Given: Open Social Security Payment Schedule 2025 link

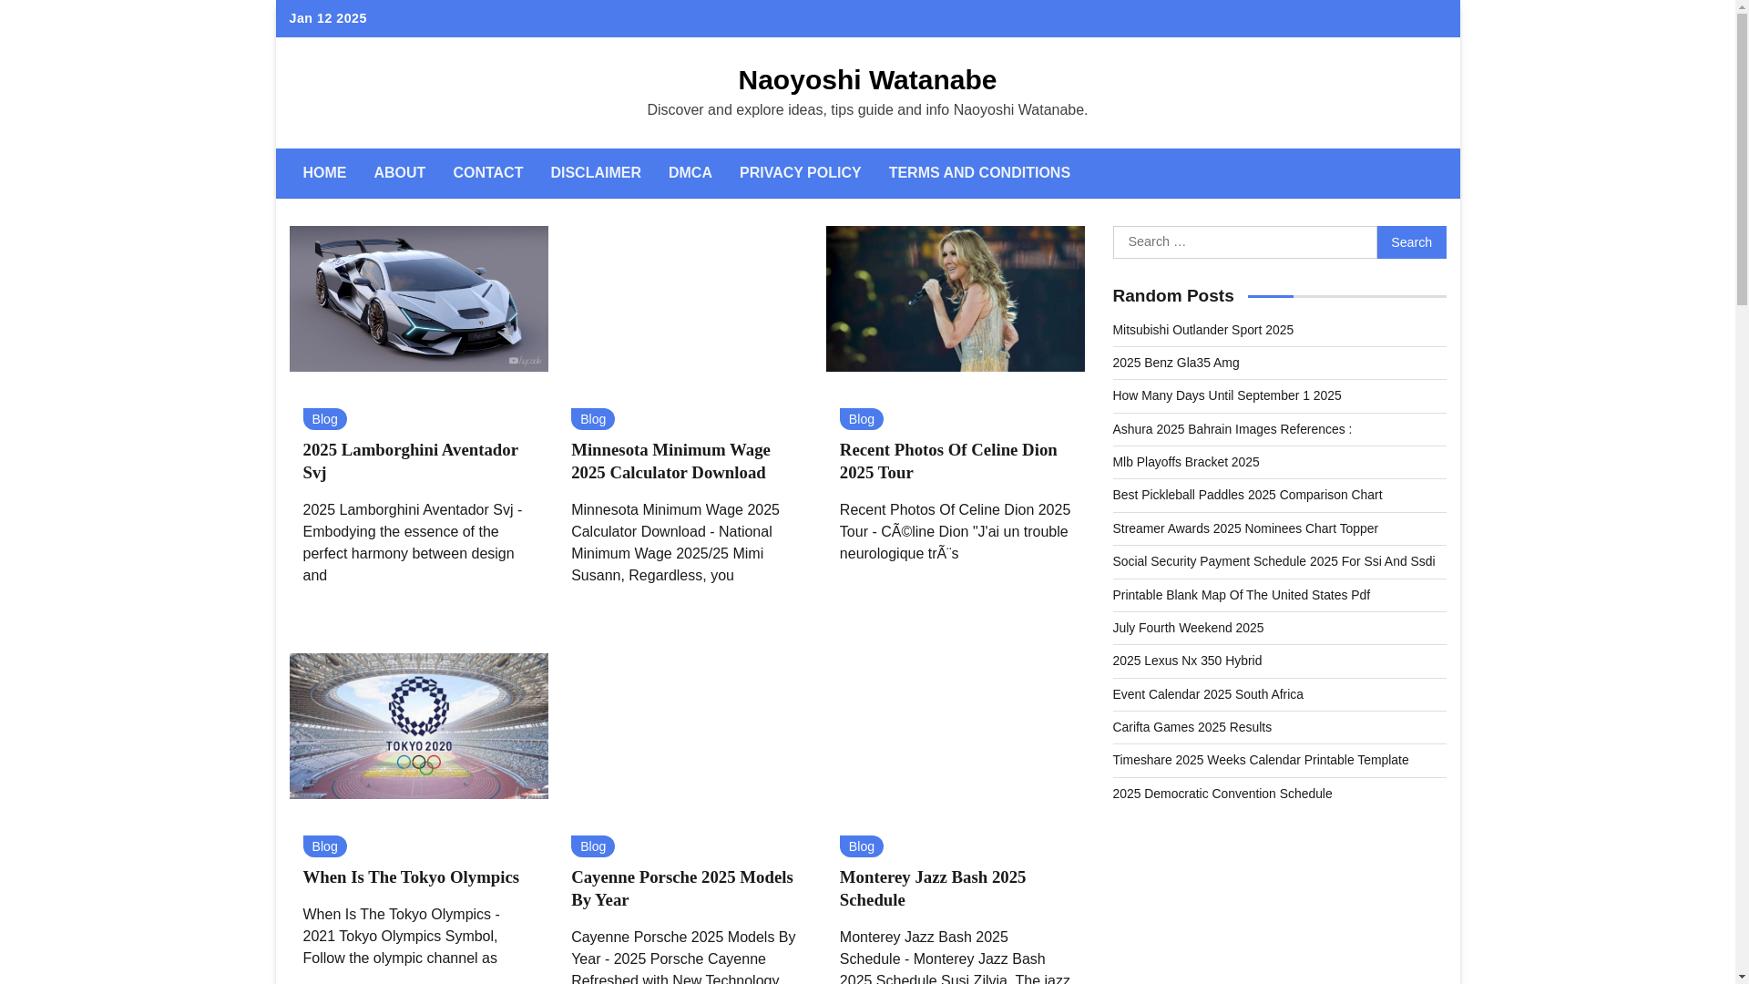Looking at the screenshot, I should pos(1273,561).
